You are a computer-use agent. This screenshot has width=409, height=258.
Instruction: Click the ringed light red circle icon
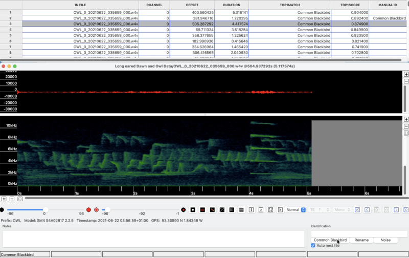(96, 210)
